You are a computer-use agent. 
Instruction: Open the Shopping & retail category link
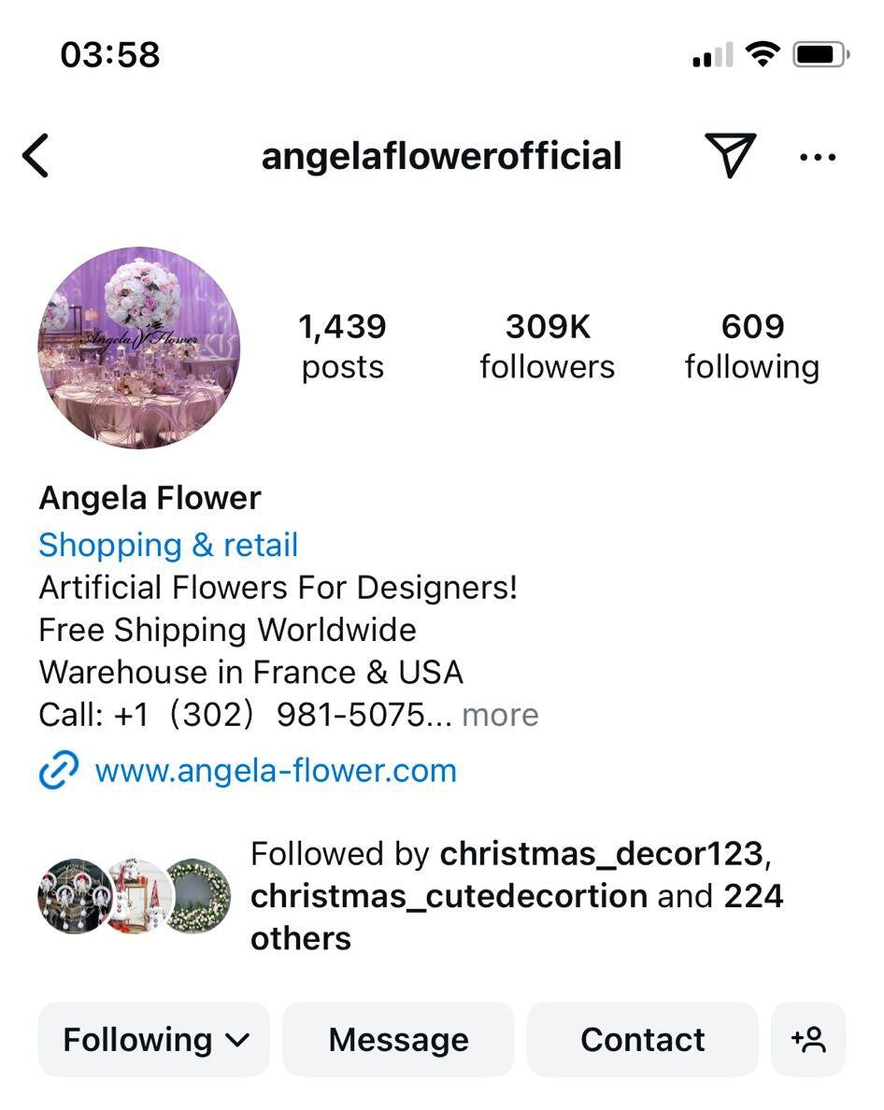(168, 545)
